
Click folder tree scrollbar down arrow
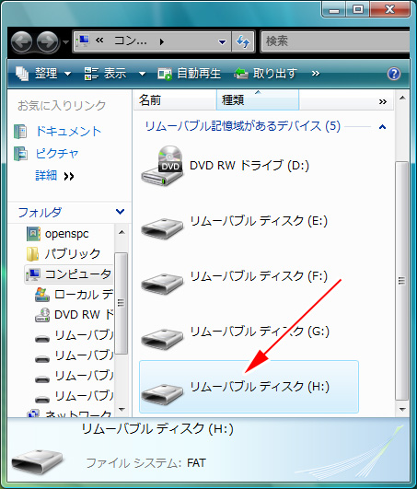tap(122, 409)
